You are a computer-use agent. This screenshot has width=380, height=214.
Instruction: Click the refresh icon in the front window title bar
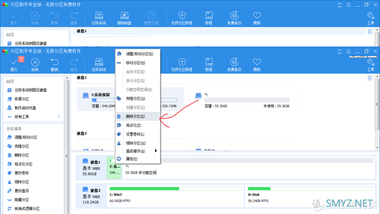coord(340,51)
